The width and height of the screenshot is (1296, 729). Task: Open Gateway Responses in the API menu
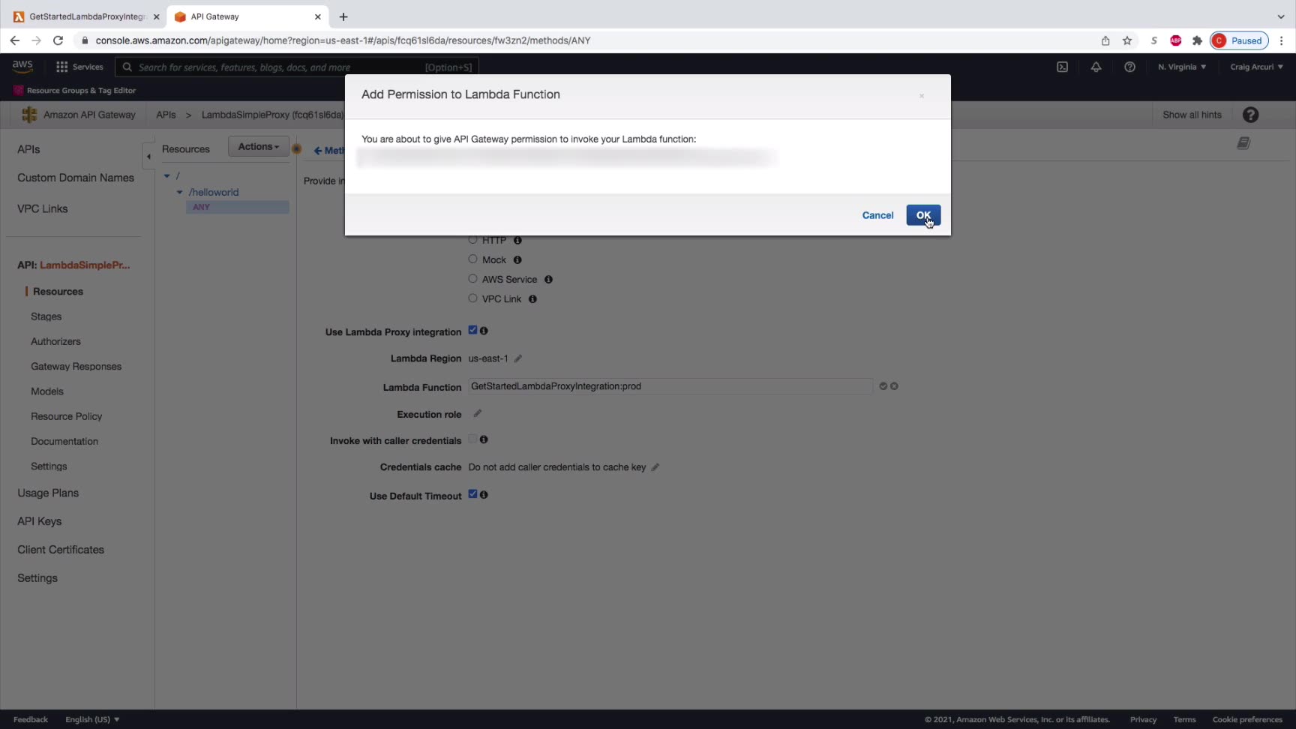coord(76,367)
